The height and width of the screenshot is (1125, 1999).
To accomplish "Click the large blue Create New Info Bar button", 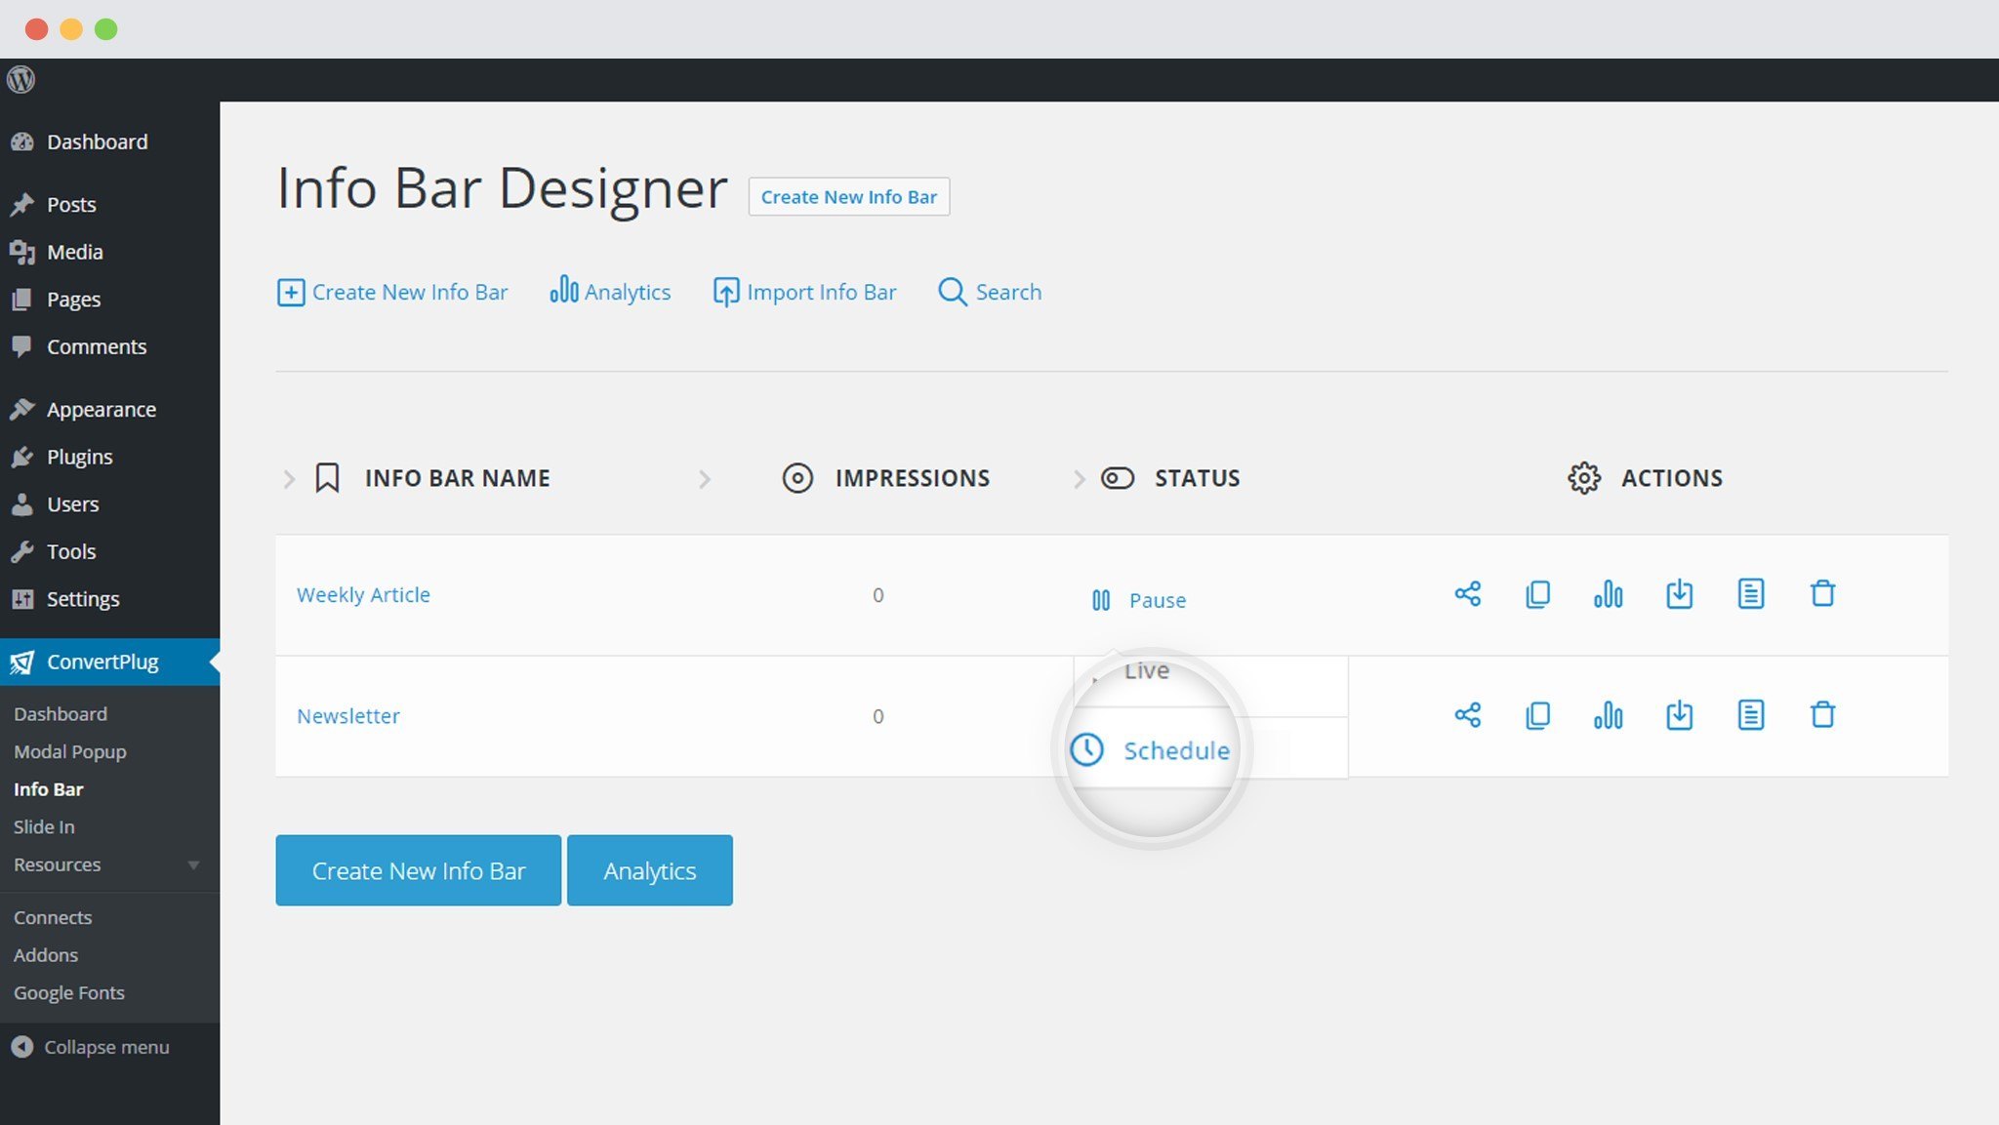I will pyautogui.click(x=419, y=870).
